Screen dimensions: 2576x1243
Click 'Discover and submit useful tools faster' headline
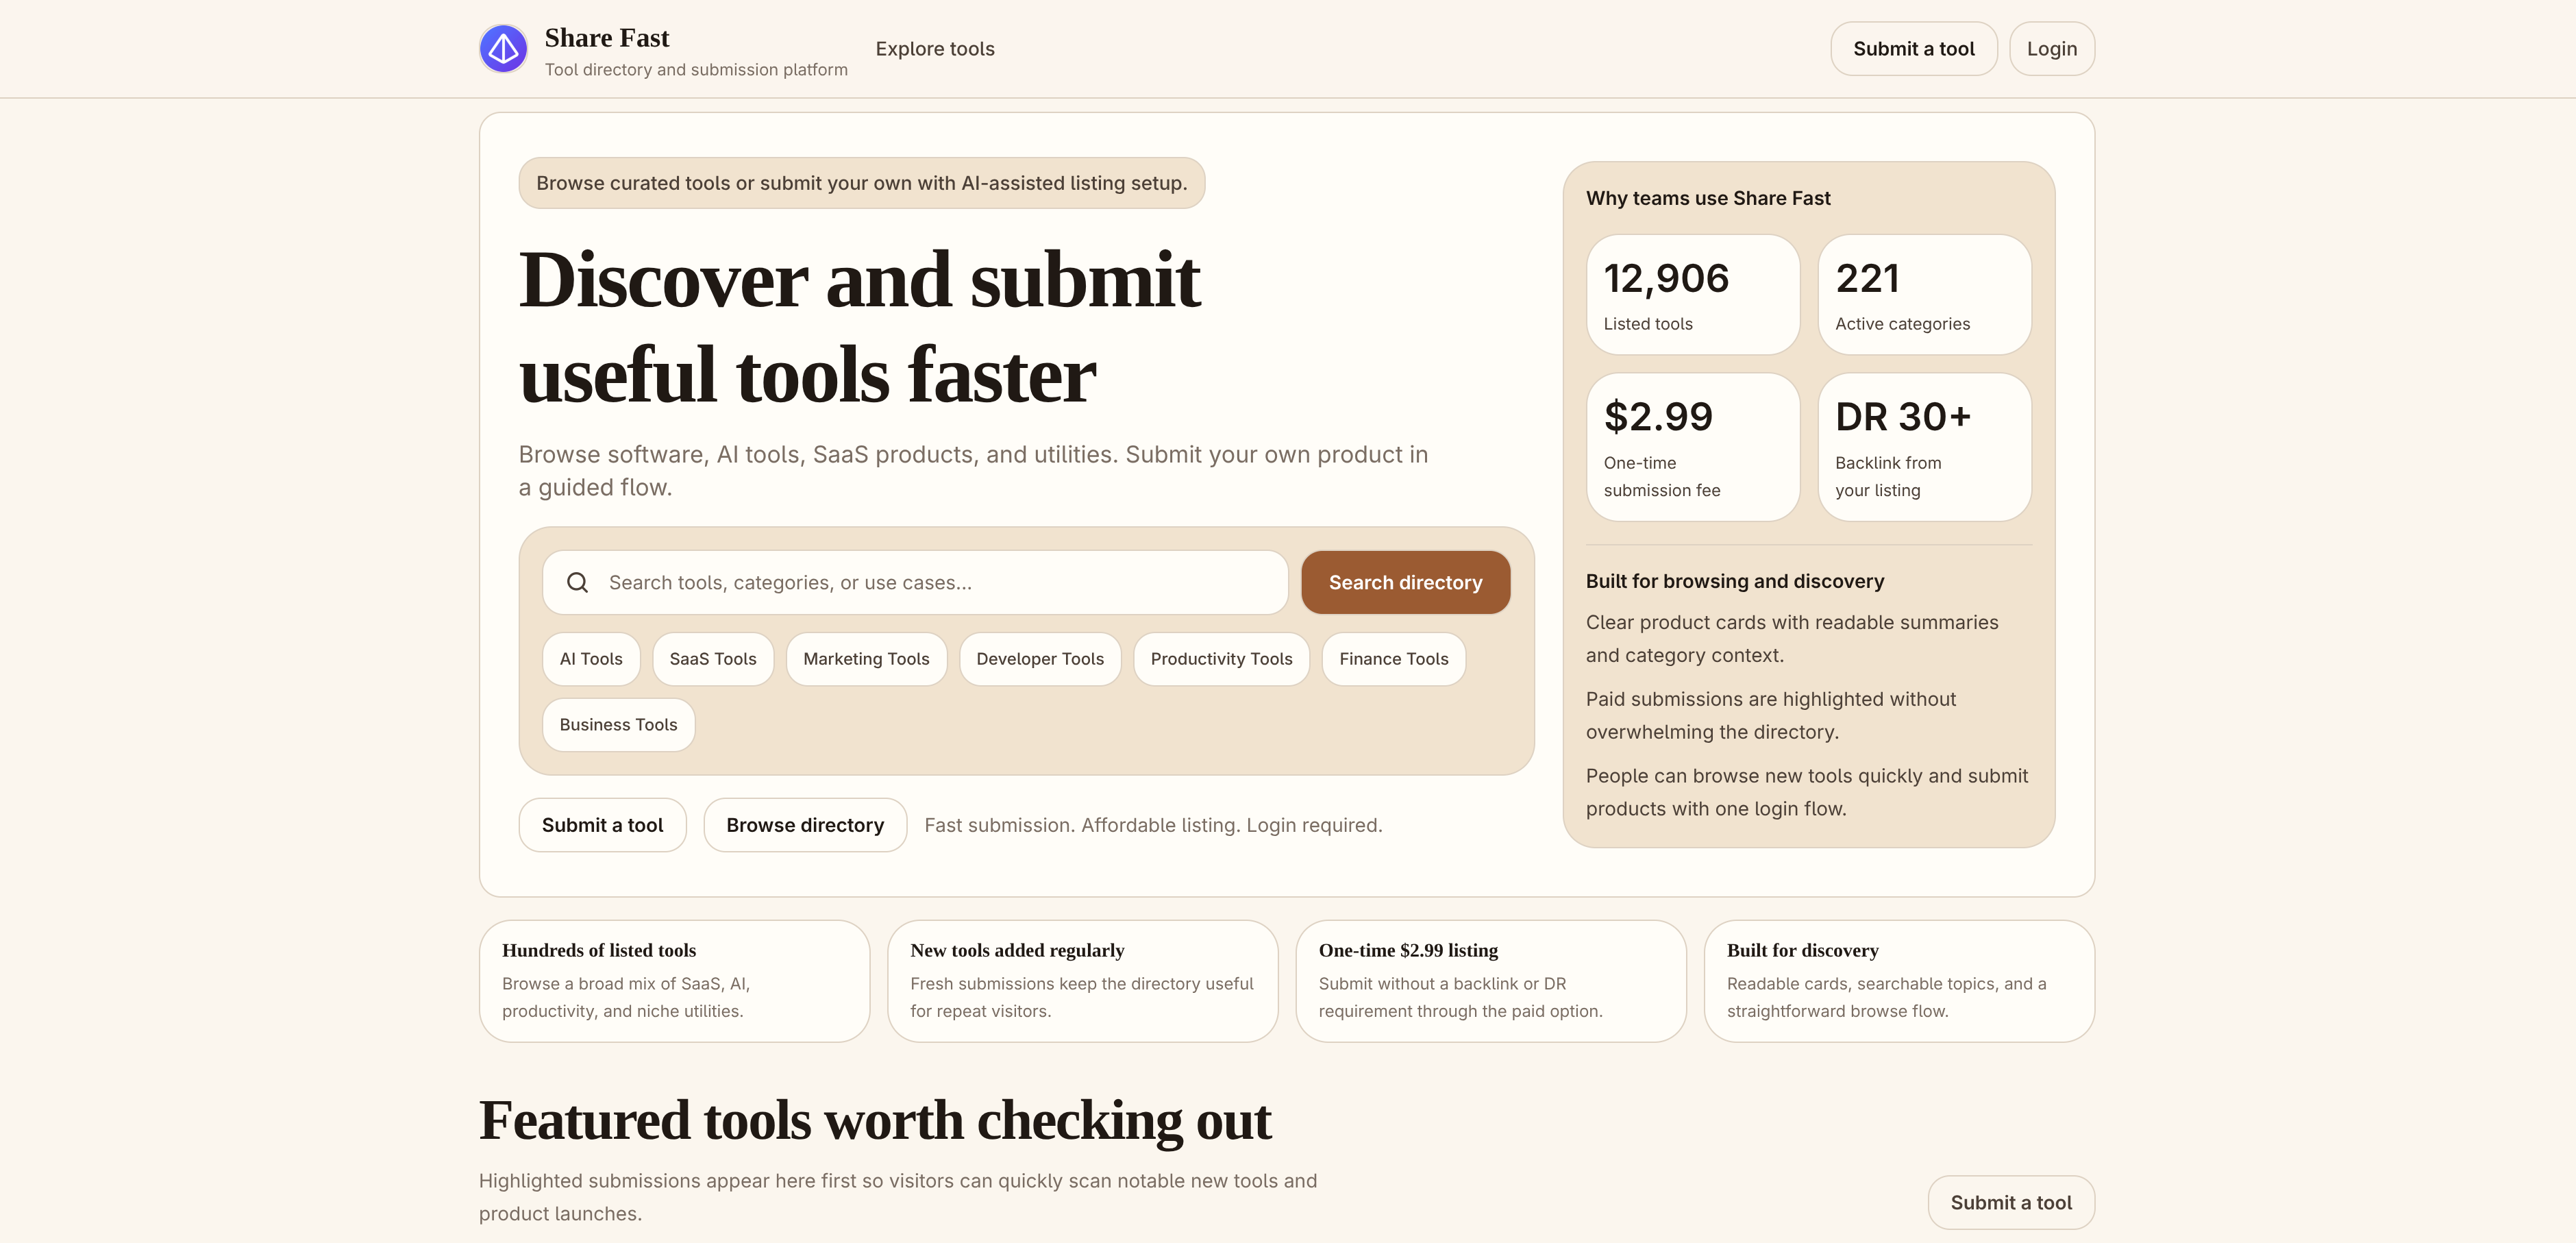tap(859, 327)
